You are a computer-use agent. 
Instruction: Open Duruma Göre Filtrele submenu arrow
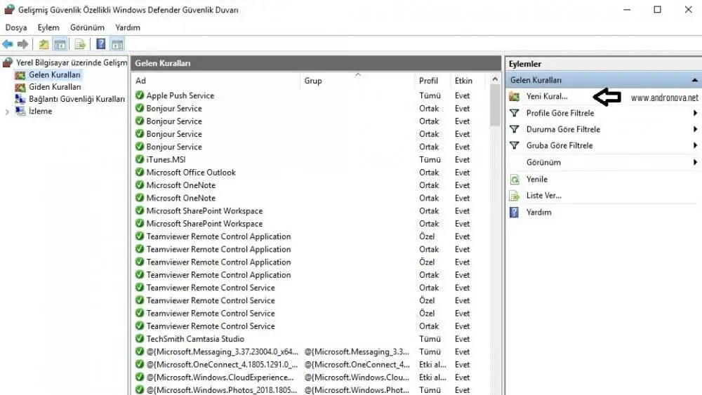point(695,129)
